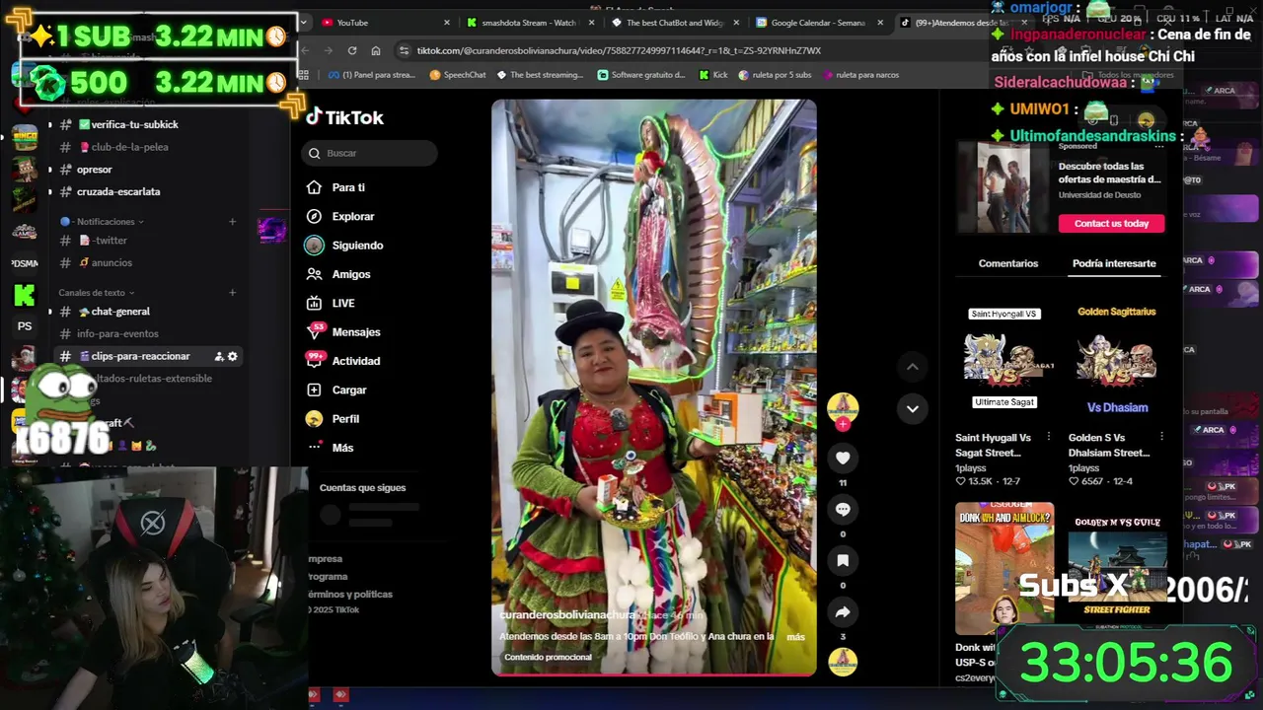Open Golden Sagittarius Vs Dhalsiam thumbnail
Screen dimensions: 1263x710
pyautogui.click(x=1117, y=359)
